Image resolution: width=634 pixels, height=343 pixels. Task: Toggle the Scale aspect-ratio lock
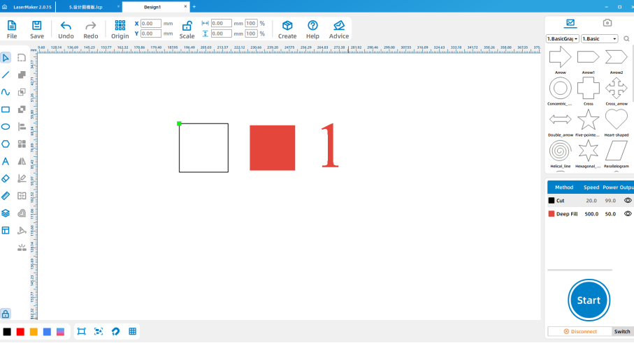click(187, 26)
